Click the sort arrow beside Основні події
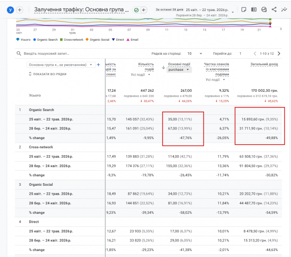The height and width of the screenshot is (257, 291). coord(163,67)
